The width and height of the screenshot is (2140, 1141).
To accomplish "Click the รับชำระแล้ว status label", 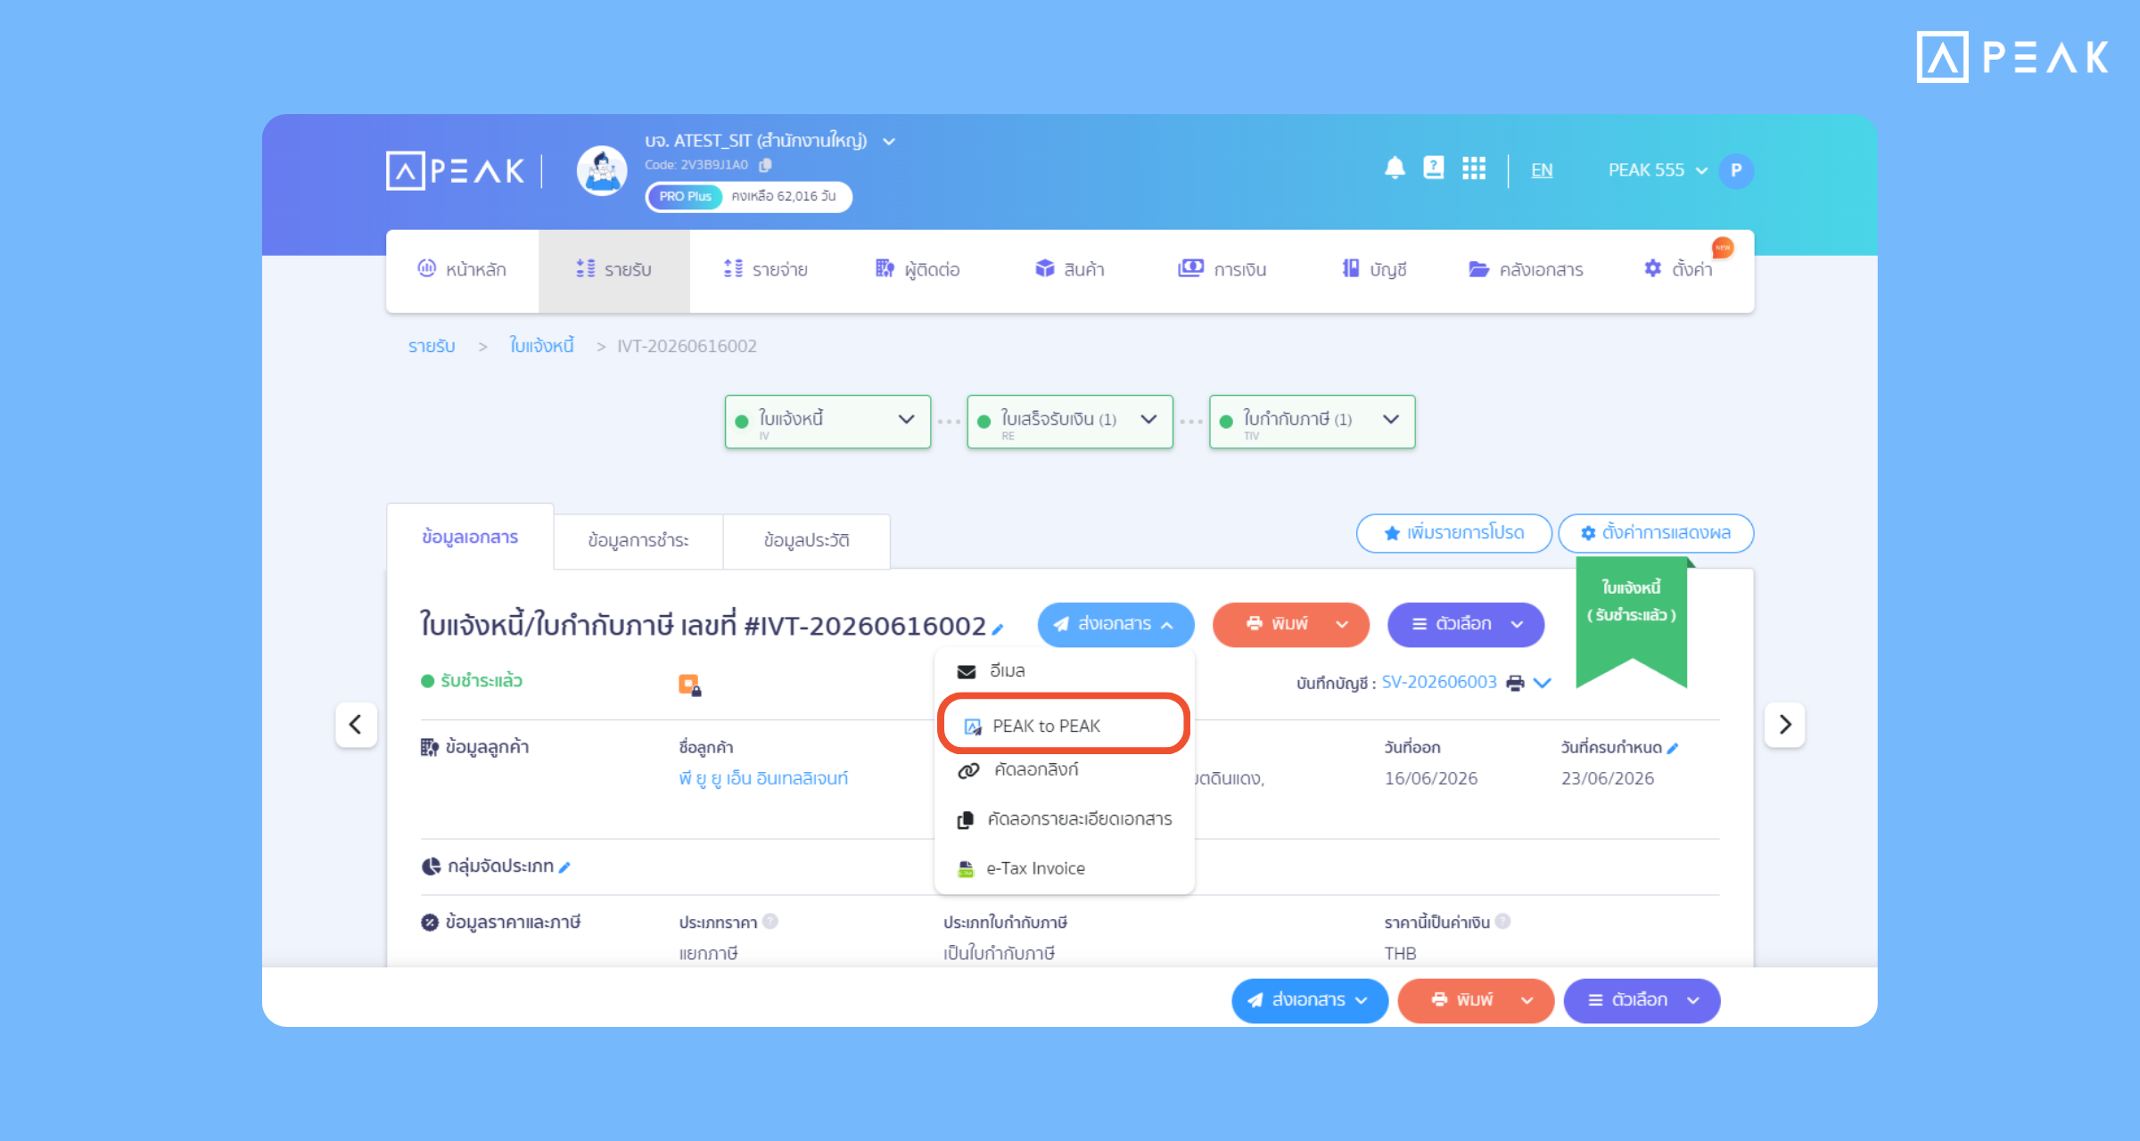I will click(x=472, y=682).
